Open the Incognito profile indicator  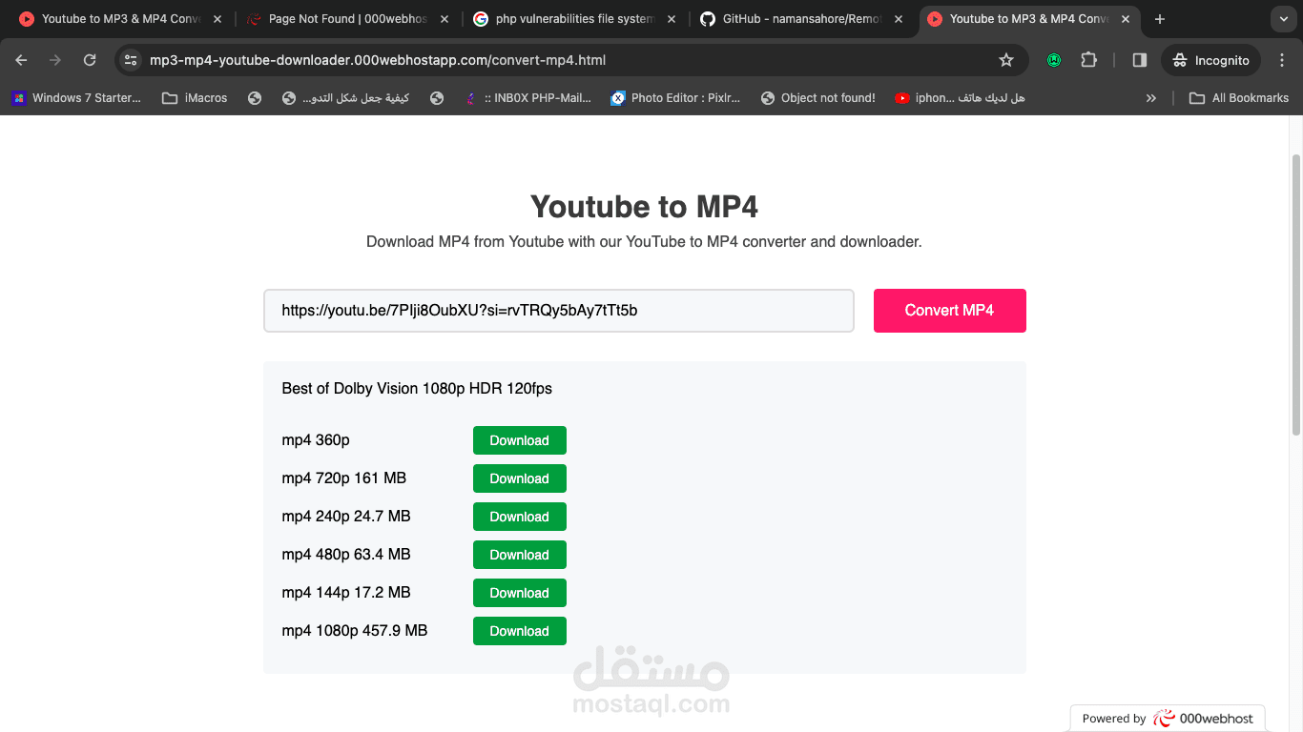[x=1211, y=60]
